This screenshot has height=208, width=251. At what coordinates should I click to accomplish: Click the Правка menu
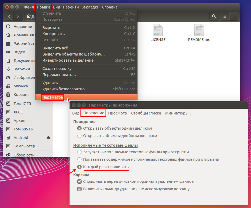[43, 7]
